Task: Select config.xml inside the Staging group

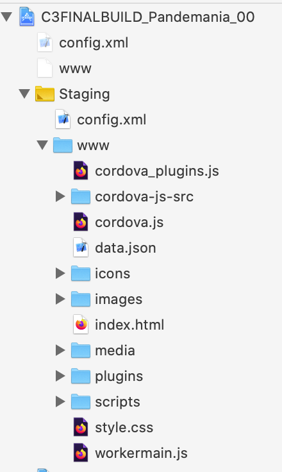Action: [x=112, y=120]
